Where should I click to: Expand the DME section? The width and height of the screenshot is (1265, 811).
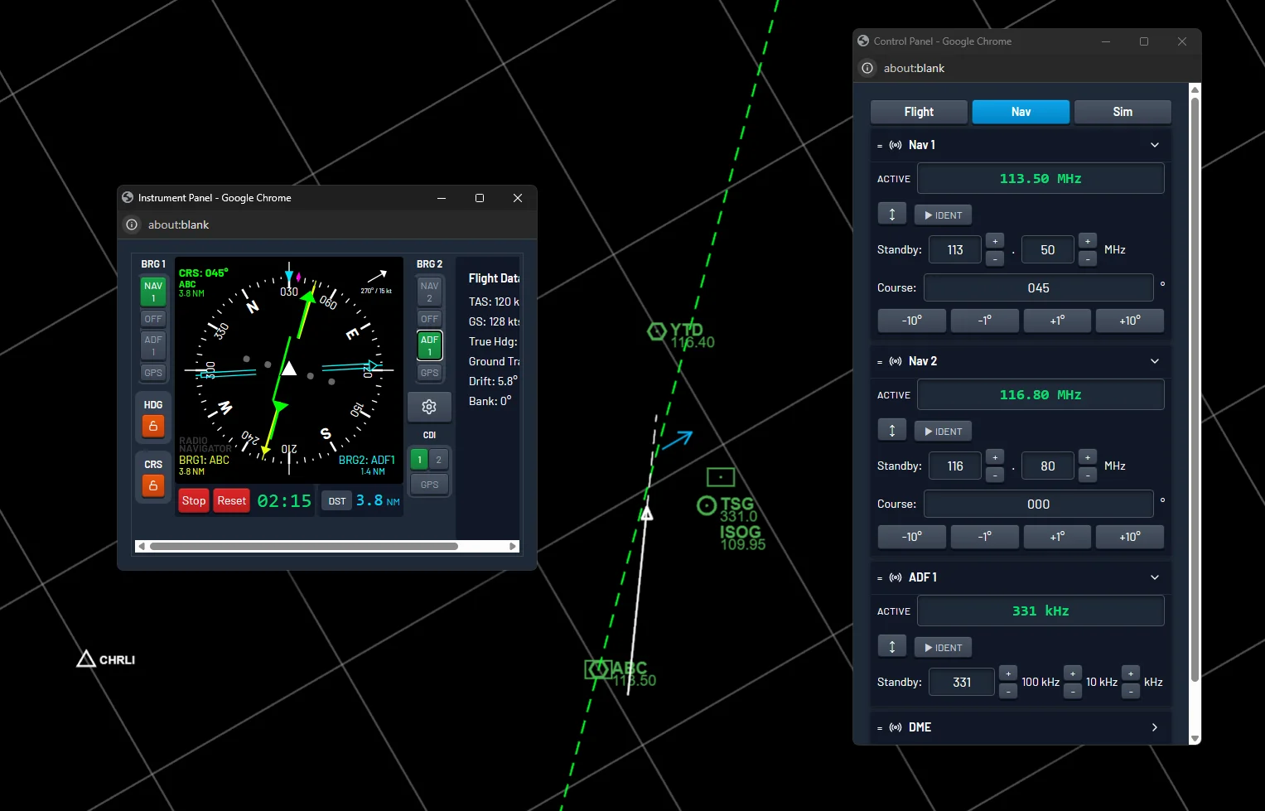1155,727
